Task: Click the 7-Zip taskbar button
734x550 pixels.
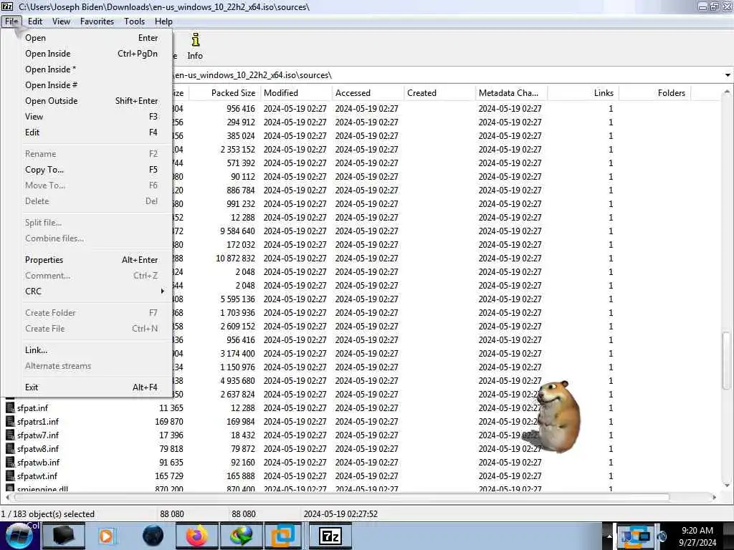Action: 330,536
